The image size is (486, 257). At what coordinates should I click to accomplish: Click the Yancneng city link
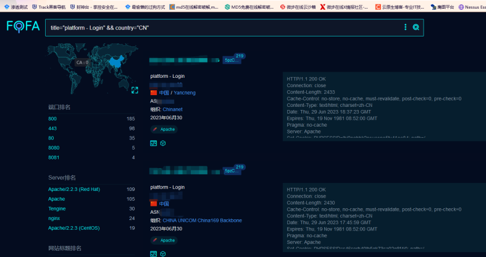pyautogui.click(x=185, y=93)
